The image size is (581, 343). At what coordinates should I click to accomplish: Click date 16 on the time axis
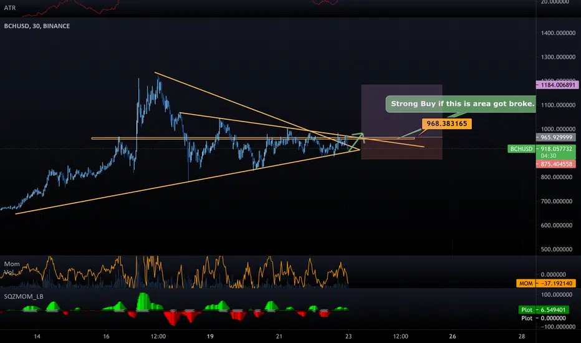(x=107, y=336)
